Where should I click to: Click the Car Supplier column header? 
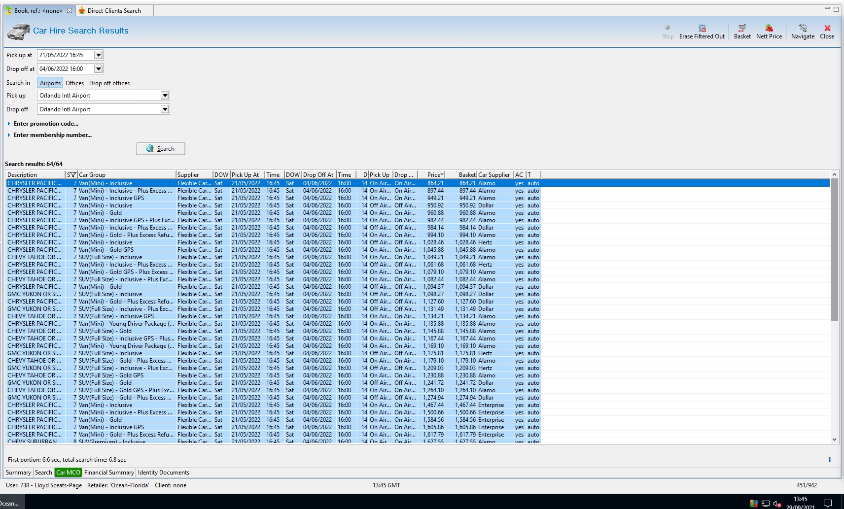pyautogui.click(x=494, y=175)
